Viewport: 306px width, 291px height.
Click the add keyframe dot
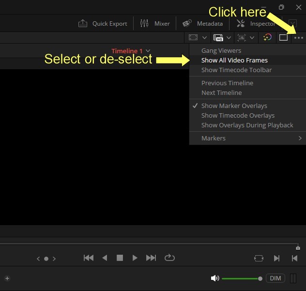(46, 259)
